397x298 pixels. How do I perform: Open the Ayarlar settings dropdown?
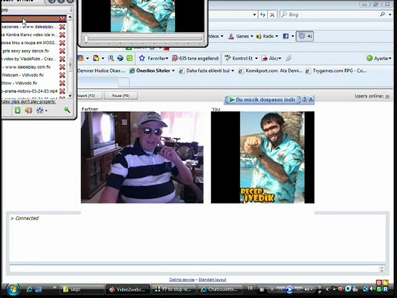pos(390,58)
